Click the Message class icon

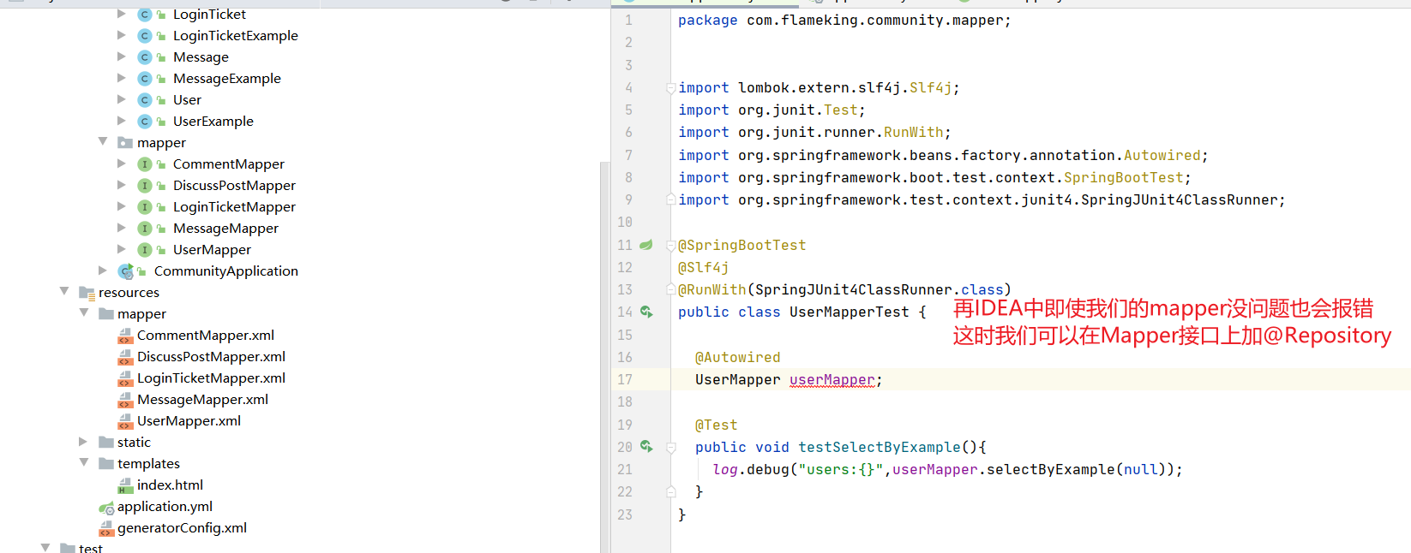[145, 57]
